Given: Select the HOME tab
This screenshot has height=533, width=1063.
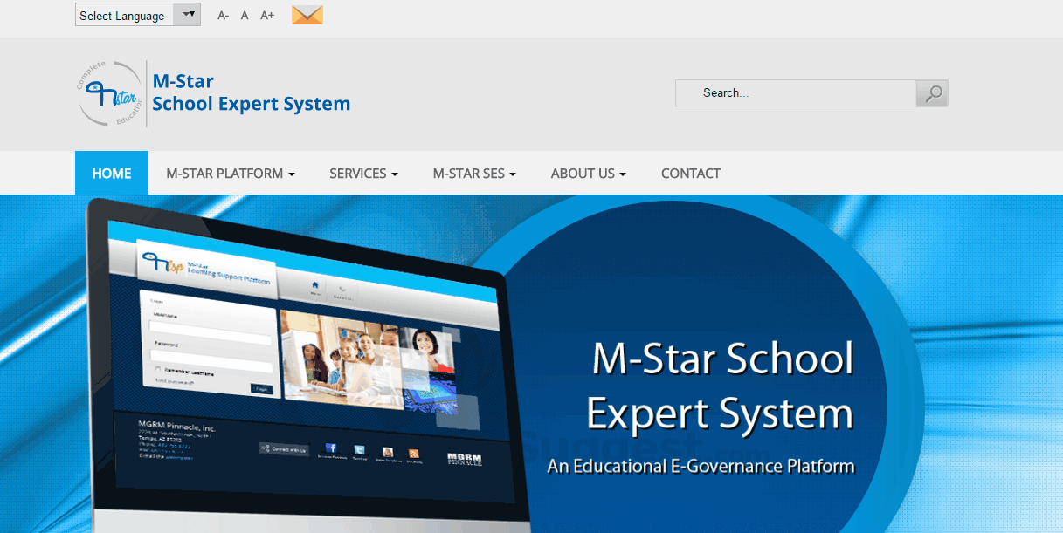Looking at the screenshot, I should 111,173.
